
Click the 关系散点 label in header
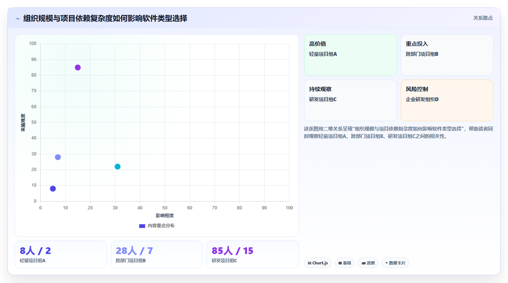[483, 18]
